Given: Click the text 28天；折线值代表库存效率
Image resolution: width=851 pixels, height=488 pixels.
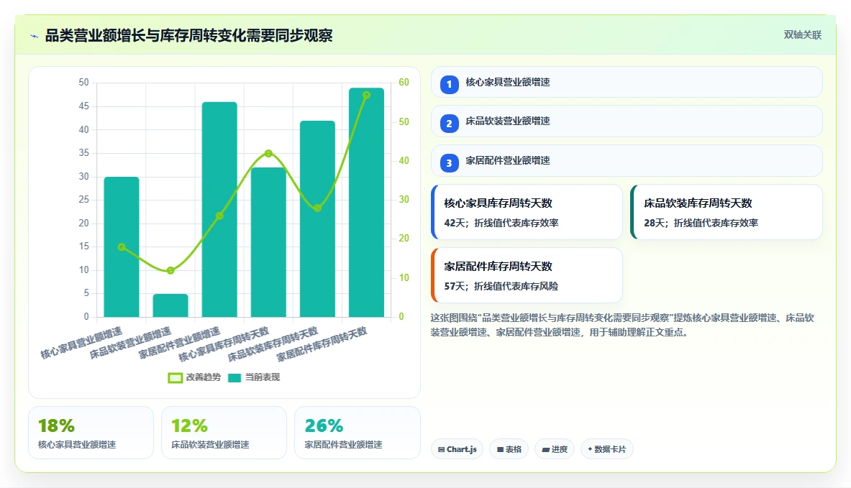Looking at the screenshot, I should pyautogui.click(x=701, y=223).
